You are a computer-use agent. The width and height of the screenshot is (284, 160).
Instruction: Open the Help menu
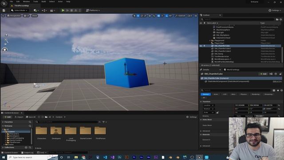[x=68, y=2]
